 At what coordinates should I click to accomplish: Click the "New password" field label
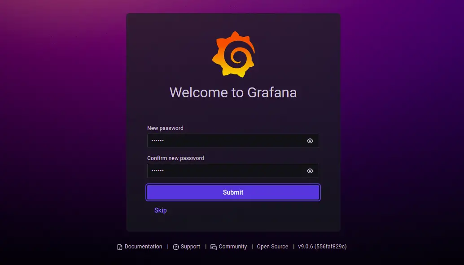point(165,128)
